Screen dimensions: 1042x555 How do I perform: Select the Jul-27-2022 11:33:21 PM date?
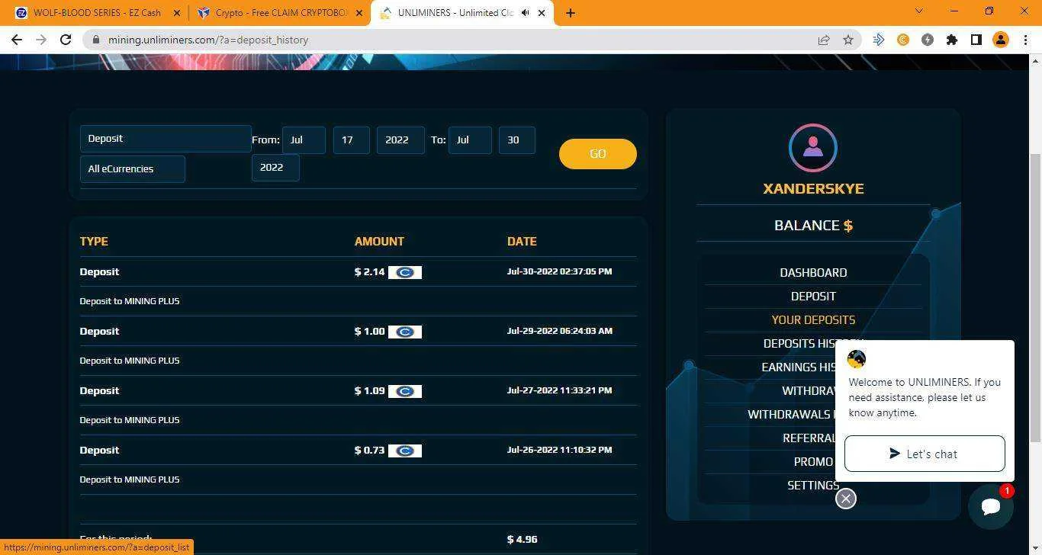tap(559, 390)
